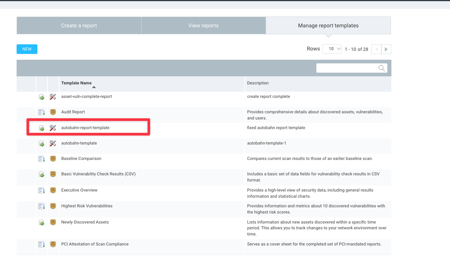Open asset-vuln-complete-report template
Screen dimensions: 450x269
(x=86, y=97)
